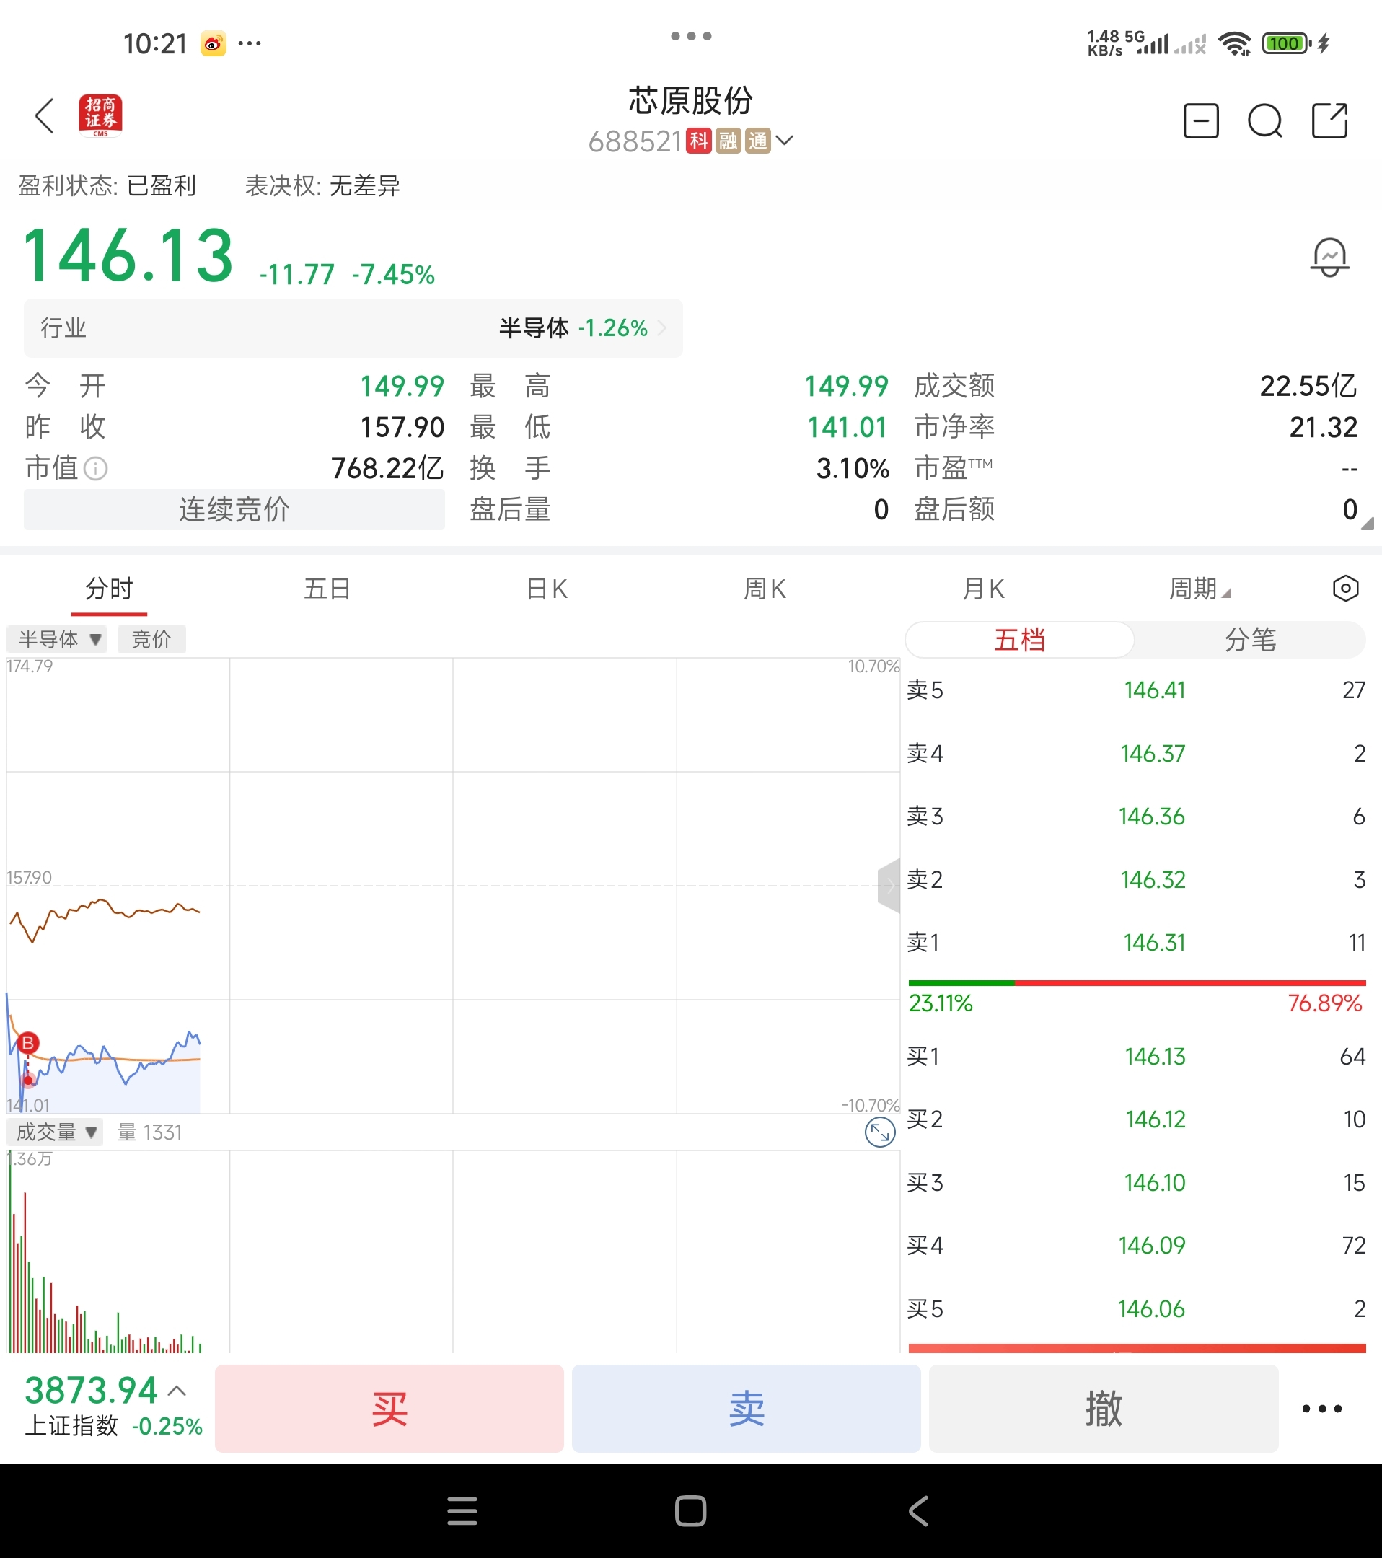Select 买4 row at 146.09
The height and width of the screenshot is (1558, 1382).
tap(1136, 1246)
